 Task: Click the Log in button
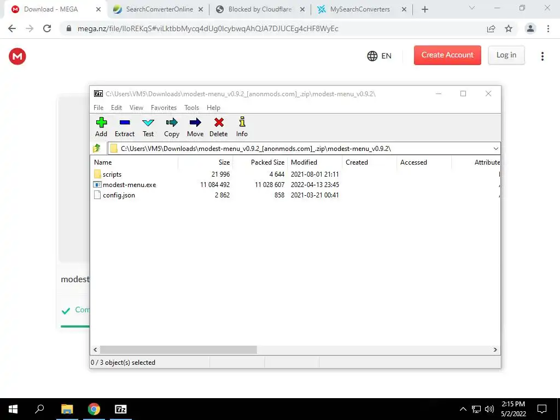pyautogui.click(x=506, y=55)
